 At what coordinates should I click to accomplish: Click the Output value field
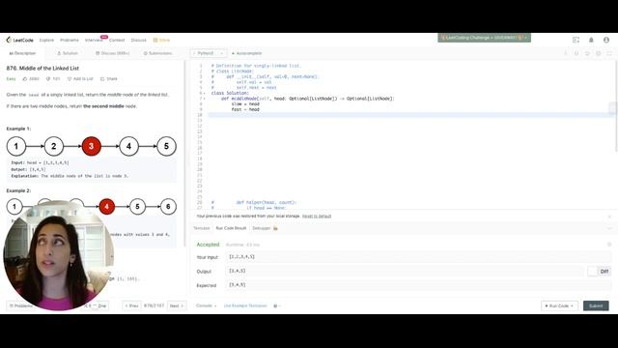(x=405, y=271)
